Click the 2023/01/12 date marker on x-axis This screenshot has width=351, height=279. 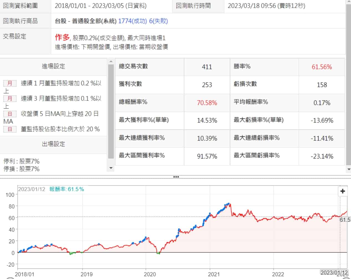(x=334, y=272)
